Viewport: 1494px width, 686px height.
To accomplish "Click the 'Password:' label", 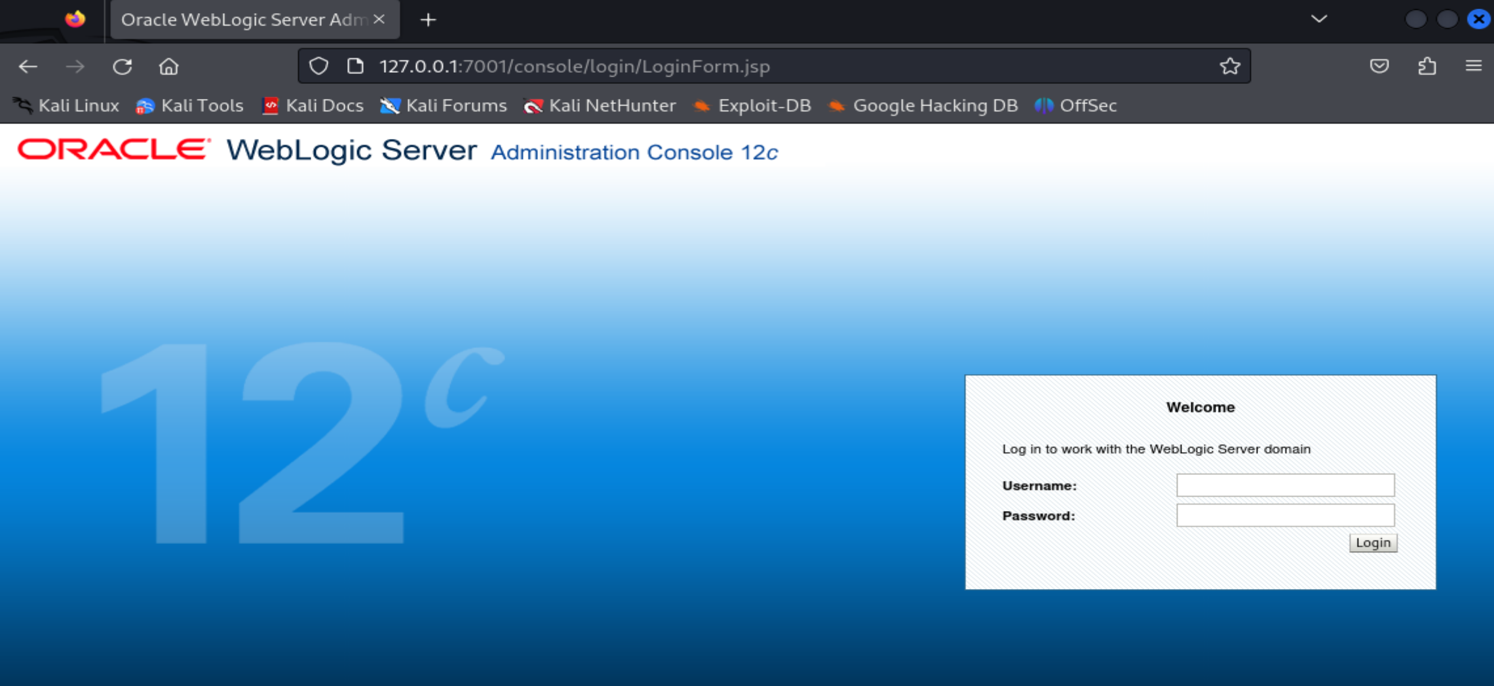I will (x=1039, y=516).
